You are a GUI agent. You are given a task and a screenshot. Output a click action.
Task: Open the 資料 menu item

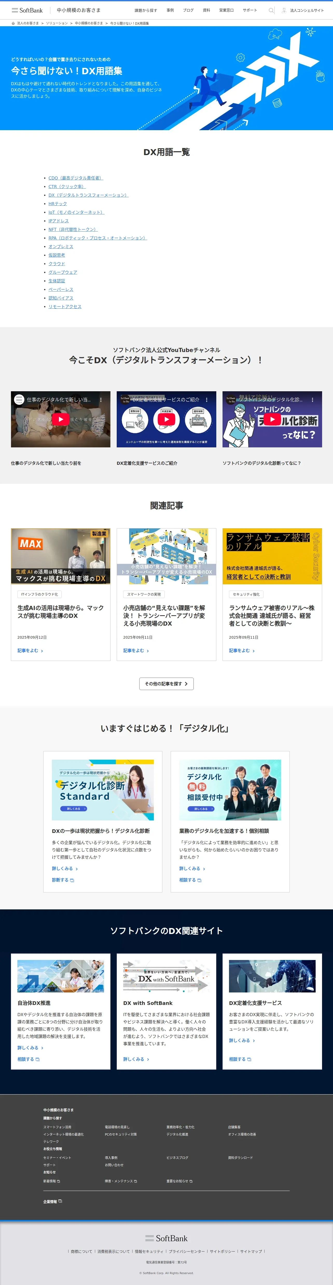(x=206, y=10)
